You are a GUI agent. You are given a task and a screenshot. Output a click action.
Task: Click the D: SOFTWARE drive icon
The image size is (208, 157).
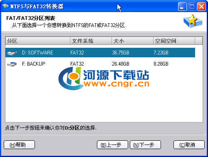(12, 53)
